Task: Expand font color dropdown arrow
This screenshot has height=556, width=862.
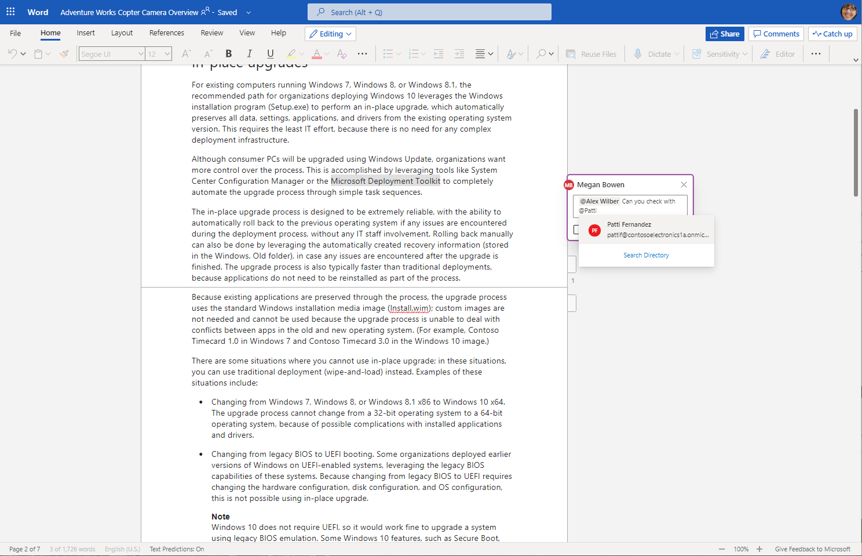Action: pos(327,54)
